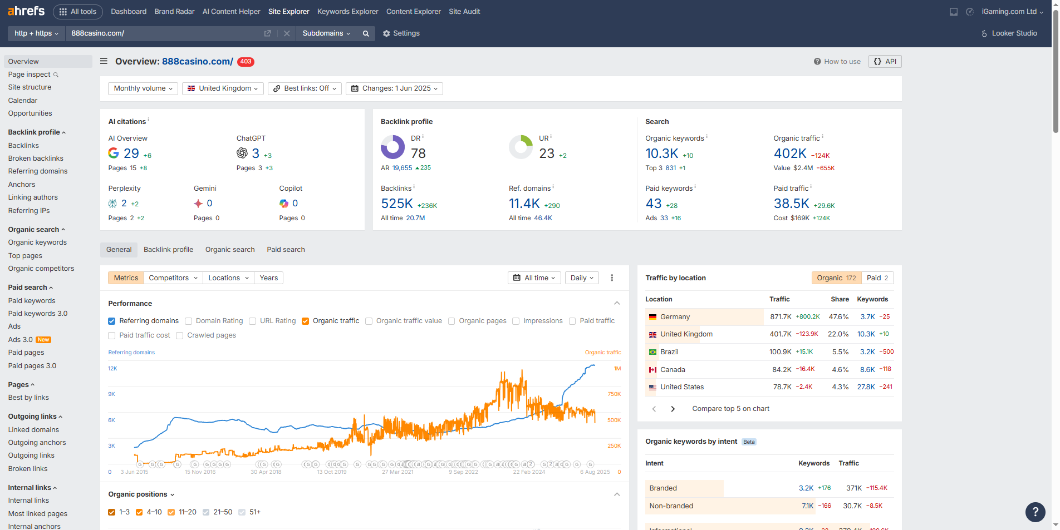Click the Germany flag icon
The height and width of the screenshot is (530, 1060).
652,317
